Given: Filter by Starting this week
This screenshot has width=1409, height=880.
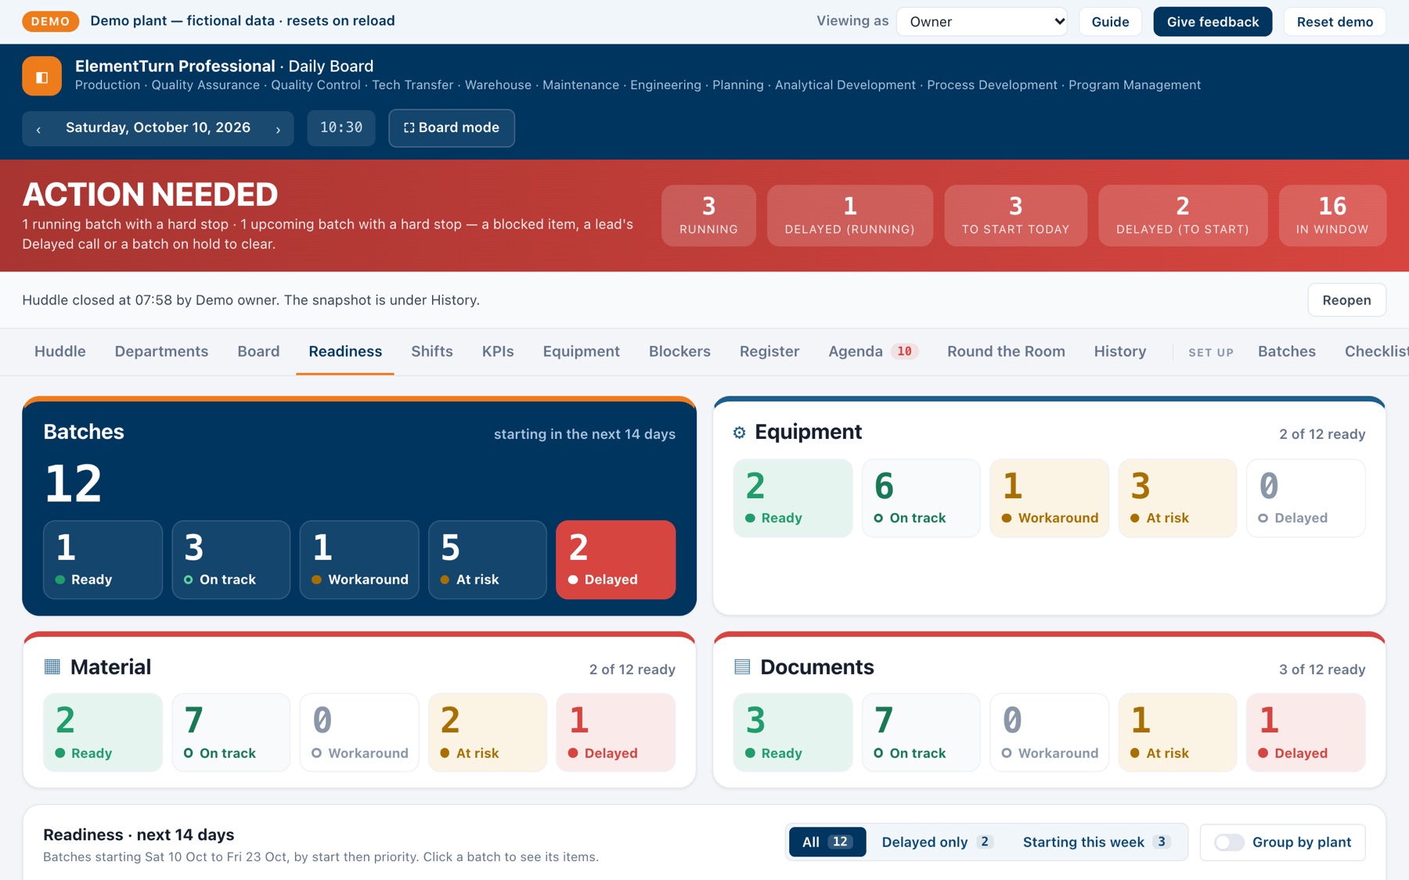Looking at the screenshot, I should point(1096,842).
